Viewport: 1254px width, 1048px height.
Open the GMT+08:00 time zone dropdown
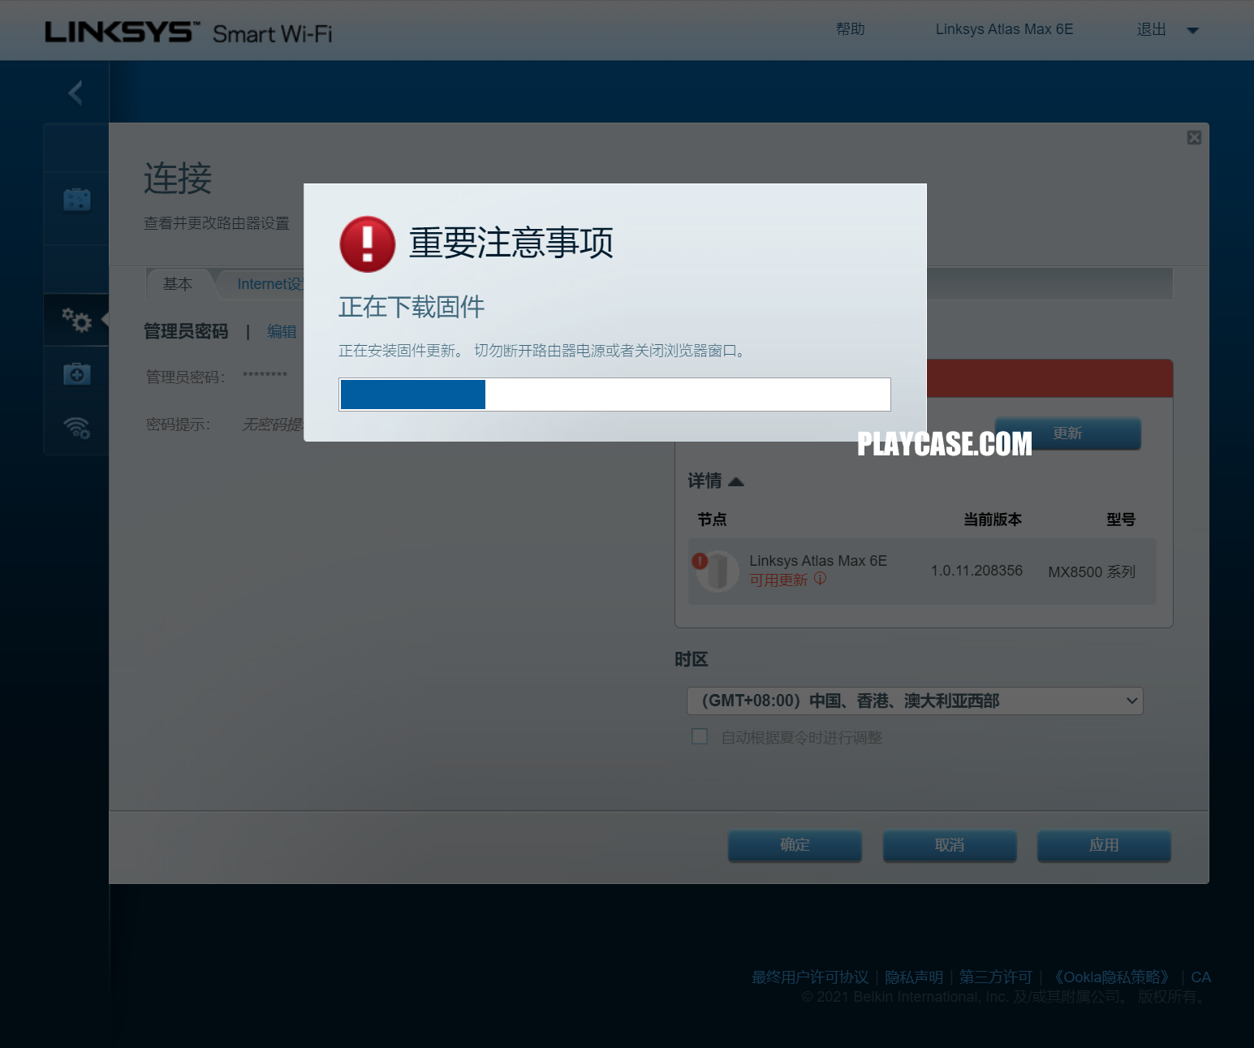(x=915, y=701)
